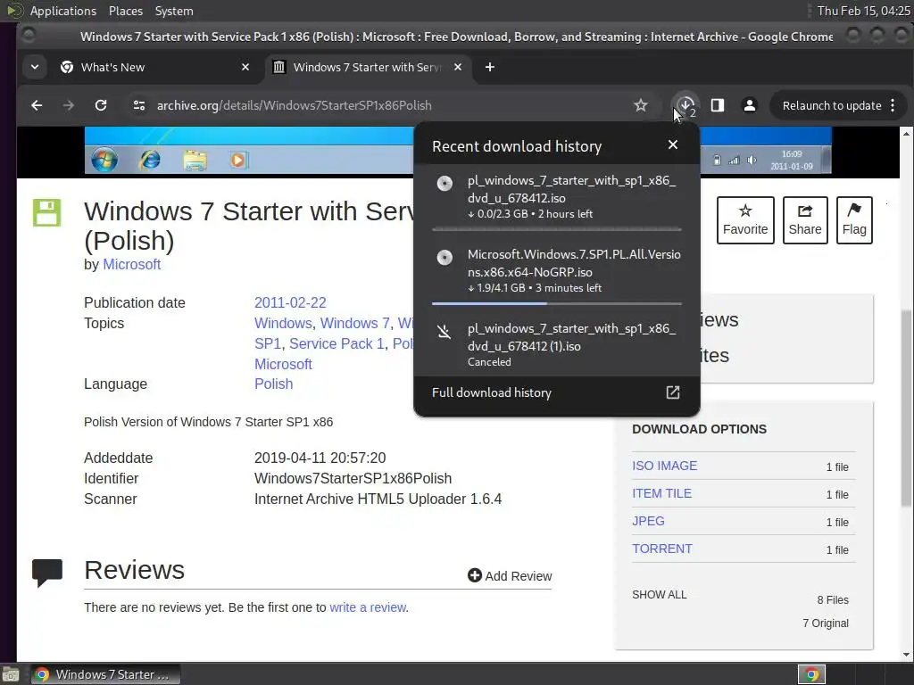Image resolution: width=914 pixels, height=685 pixels.
Task: Close the Recent download history popup
Action: (x=673, y=144)
